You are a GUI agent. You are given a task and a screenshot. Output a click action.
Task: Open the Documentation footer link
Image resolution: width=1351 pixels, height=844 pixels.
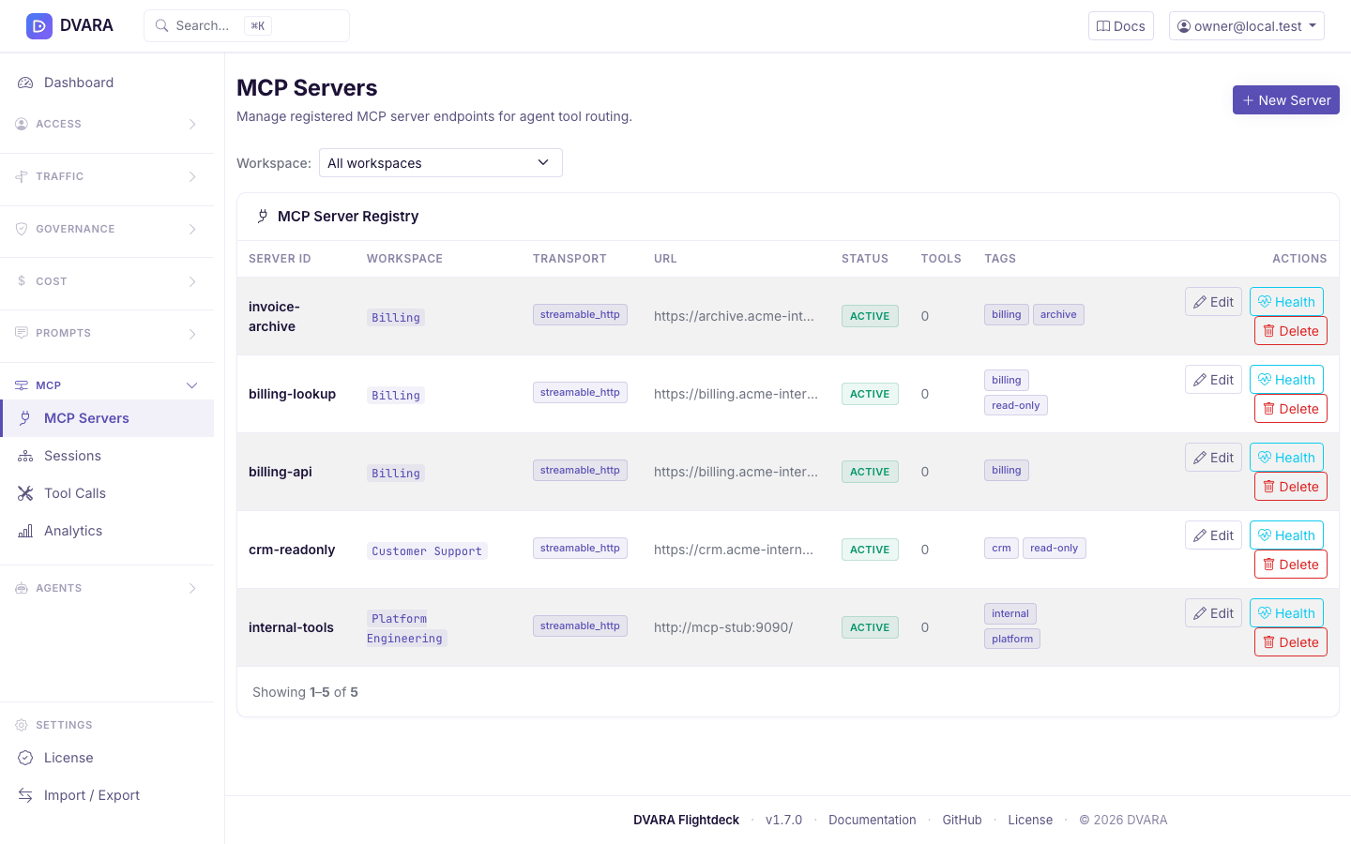tap(872, 820)
